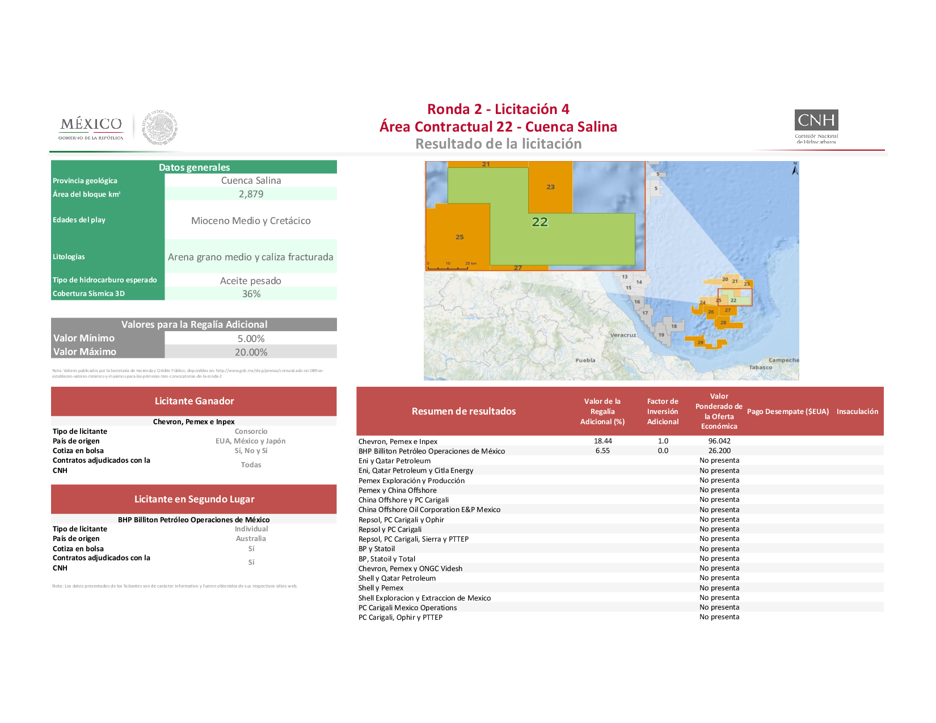This screenshot has height=723, width=936.
Task: Click orange block 23 in the map inset
Action: [550, 187]
